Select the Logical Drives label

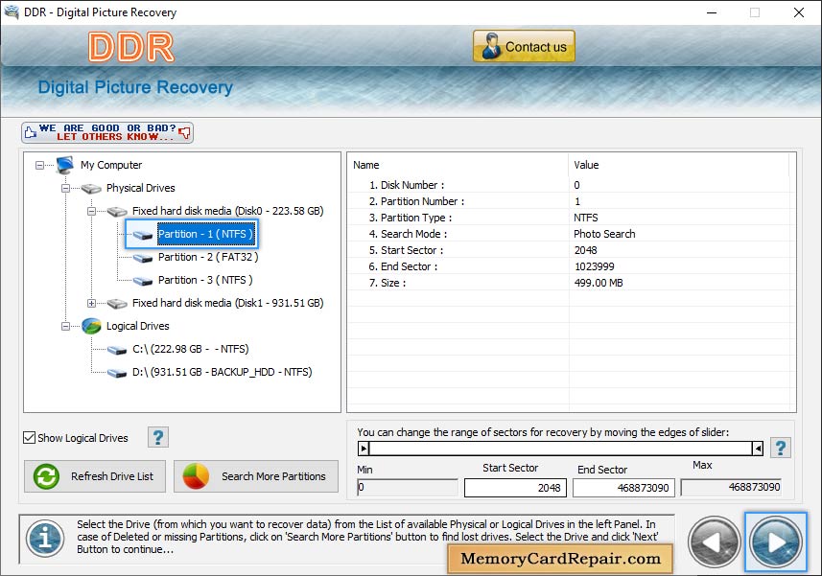tap(138, 326)
